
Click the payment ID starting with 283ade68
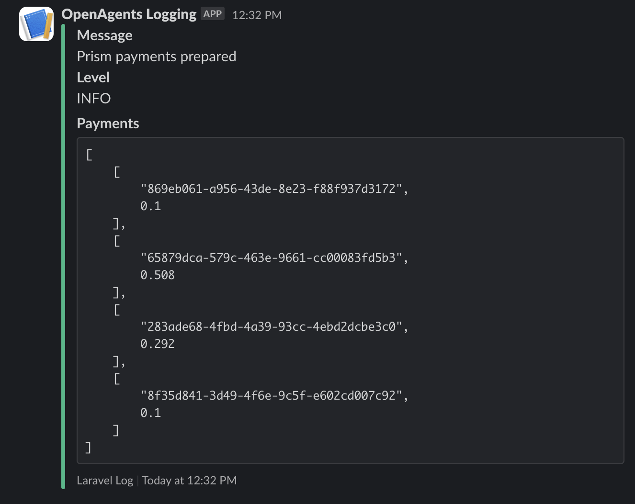272,327
